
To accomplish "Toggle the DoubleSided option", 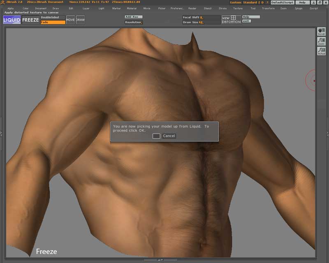I will coord(53,17).
